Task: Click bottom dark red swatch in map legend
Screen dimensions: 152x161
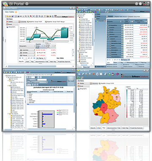Action: click(127, 117)
